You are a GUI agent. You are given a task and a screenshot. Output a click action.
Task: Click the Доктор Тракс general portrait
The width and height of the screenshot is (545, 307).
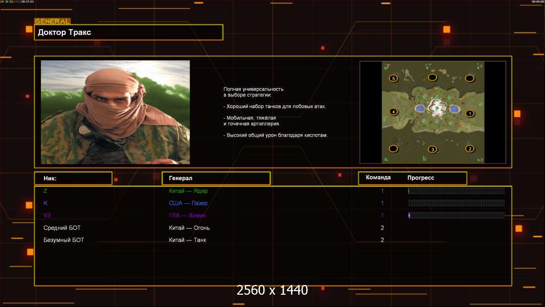[115, 112]
